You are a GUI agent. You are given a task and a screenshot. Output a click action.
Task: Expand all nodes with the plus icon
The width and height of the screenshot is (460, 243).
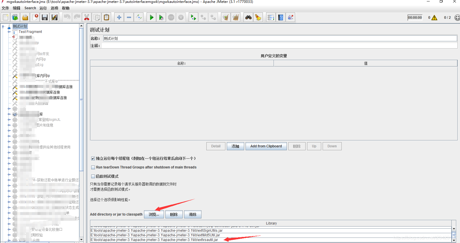tap(119, 17)
